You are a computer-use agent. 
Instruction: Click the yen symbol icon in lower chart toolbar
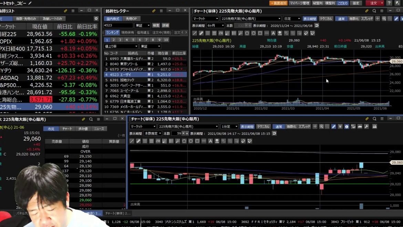point(340,127)
